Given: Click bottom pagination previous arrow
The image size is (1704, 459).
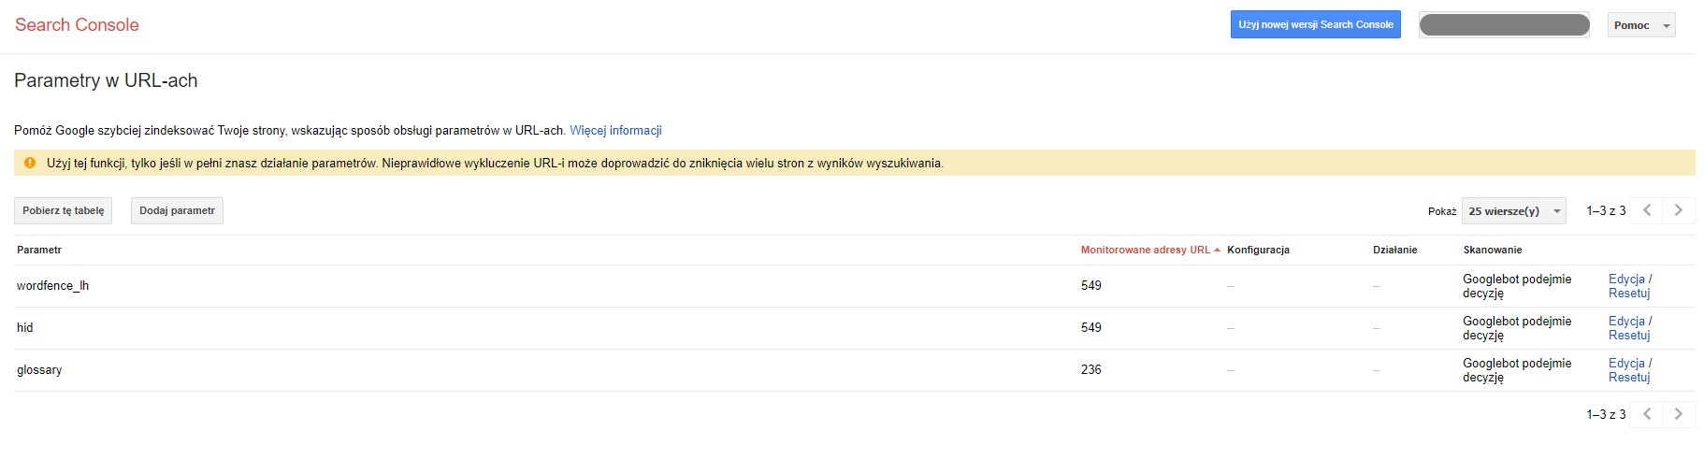Looking at the screenshot, I should [1647, 414].
